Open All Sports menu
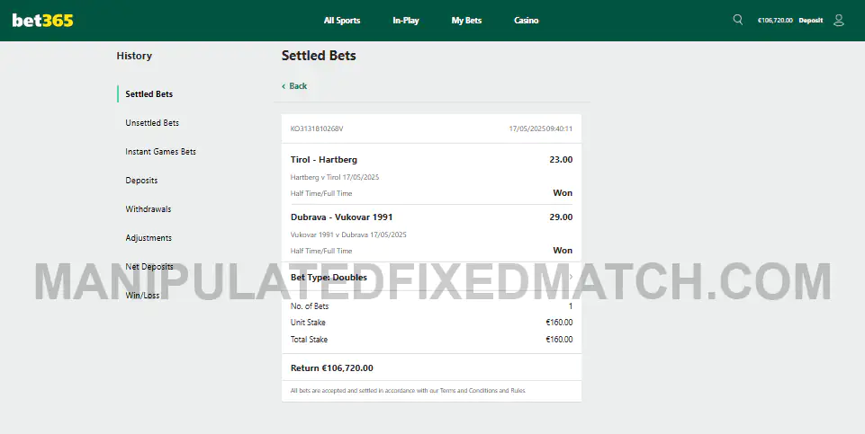Screen dimensions: 865x434 pyautogui.click(x=342, y=21)
